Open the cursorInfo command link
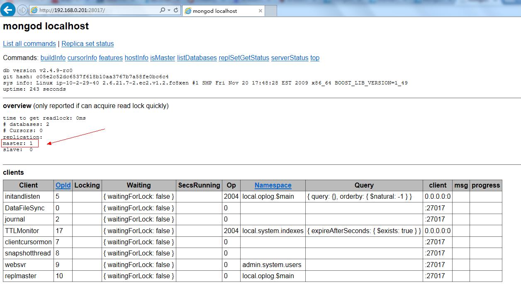521x284 pixels. pyautogui.click(x=82, y=58)
